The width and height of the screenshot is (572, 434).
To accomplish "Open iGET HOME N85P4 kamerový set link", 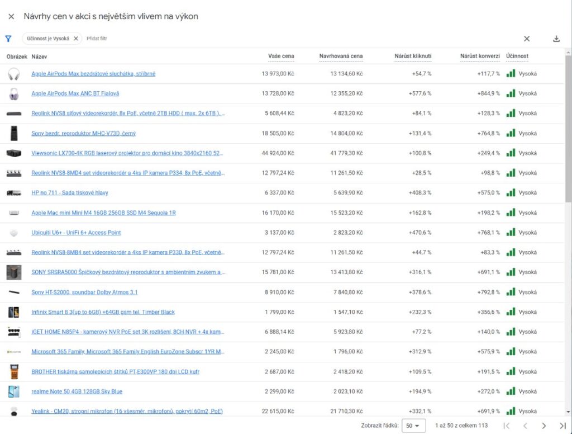I will point(128,332).
